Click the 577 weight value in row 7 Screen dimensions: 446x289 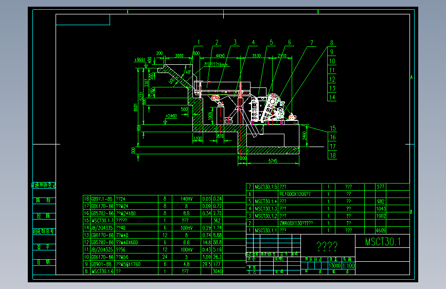point(381,187)
